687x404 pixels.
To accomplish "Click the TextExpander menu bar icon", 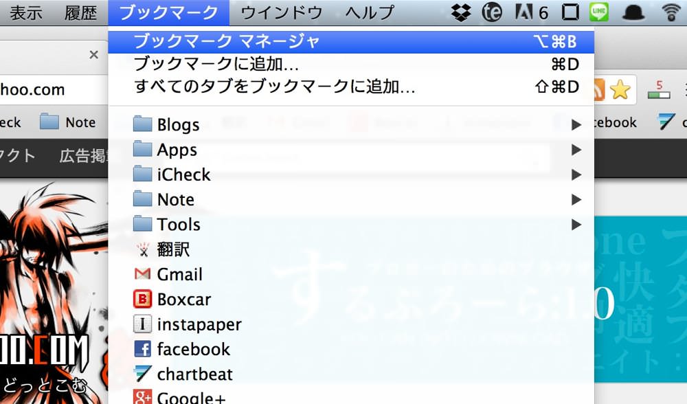I will tap(492, 12).
